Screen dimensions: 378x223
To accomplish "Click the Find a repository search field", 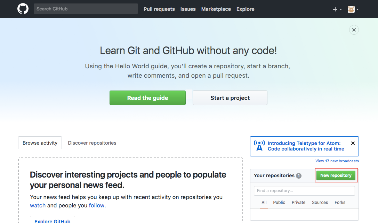I will (x=304, y=191).
